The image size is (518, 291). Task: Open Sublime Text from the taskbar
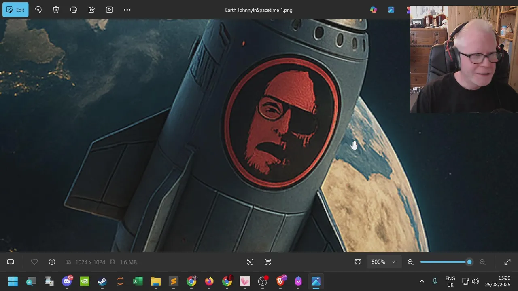pyautogui.click(x=174, y=281)
